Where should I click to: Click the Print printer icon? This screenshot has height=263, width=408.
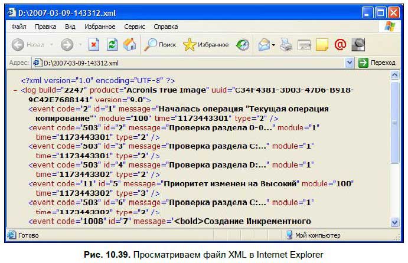[x=286, y=45]
